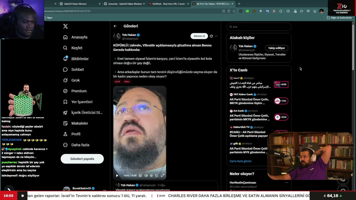Screen dimensions: 356x200
Task: Open AA Canlı live broadcast entry
Action: (x=259, y=115)
